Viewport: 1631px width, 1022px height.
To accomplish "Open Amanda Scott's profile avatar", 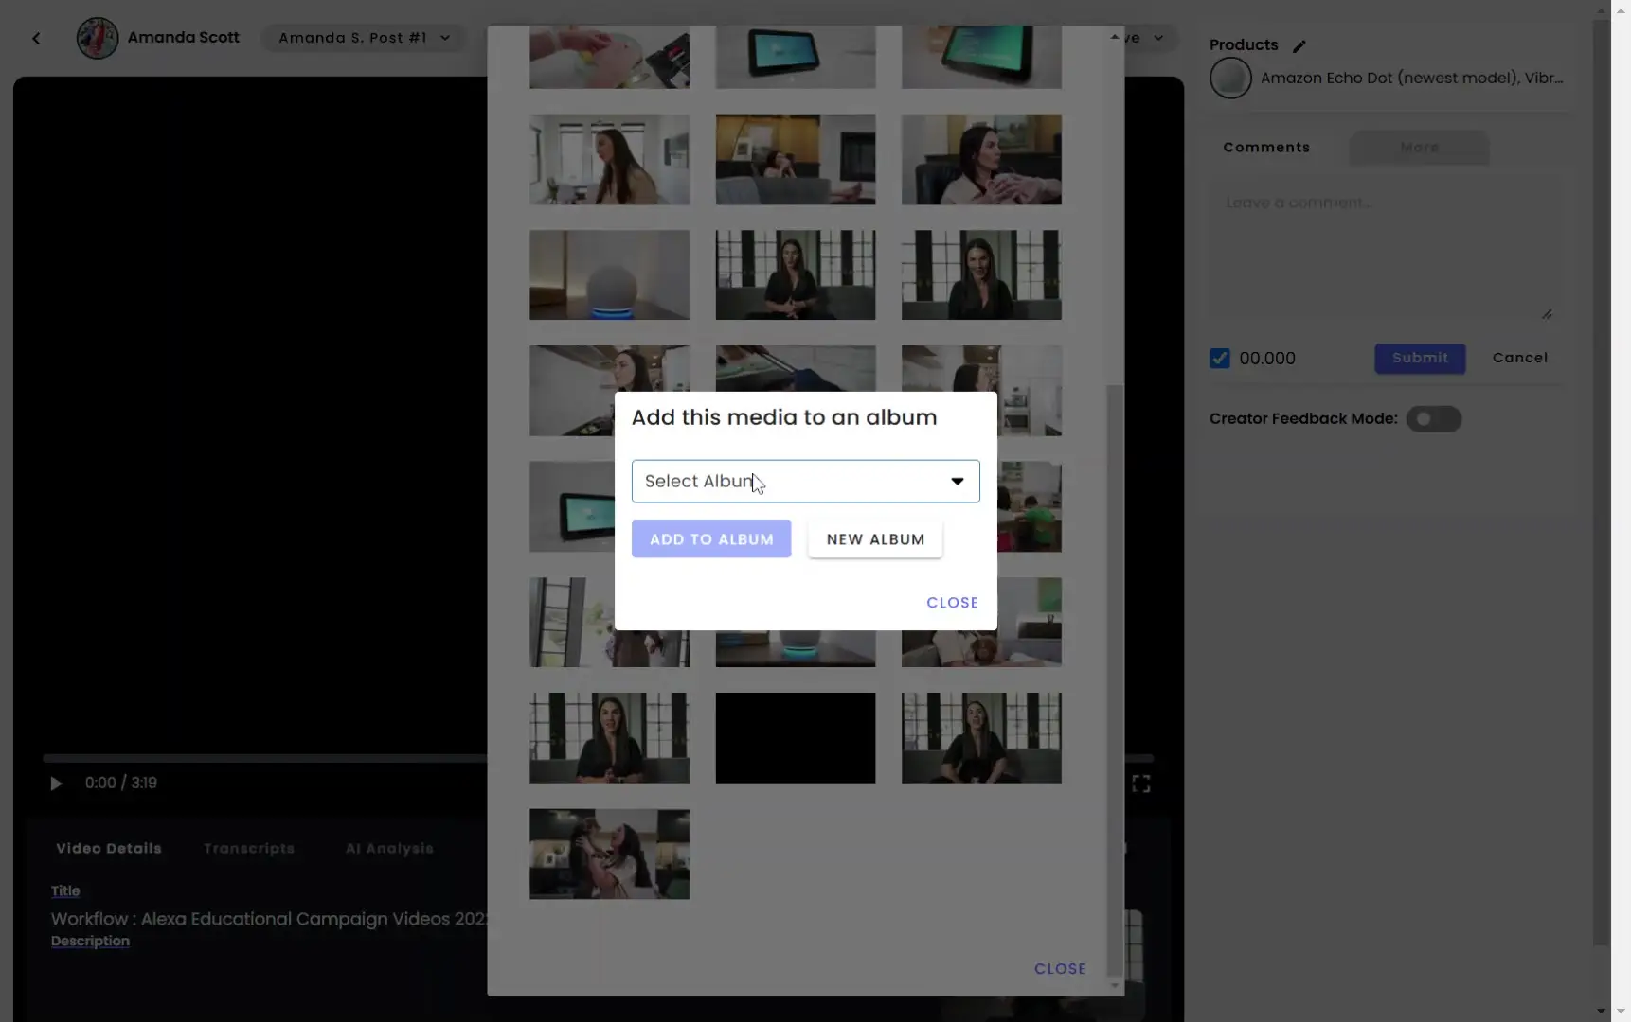I will click(x=96, y=38).
